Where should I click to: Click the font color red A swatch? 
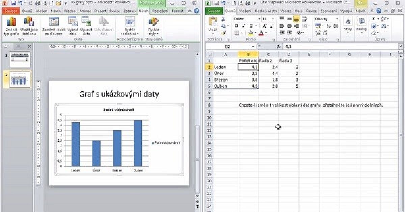pos(261,33)
